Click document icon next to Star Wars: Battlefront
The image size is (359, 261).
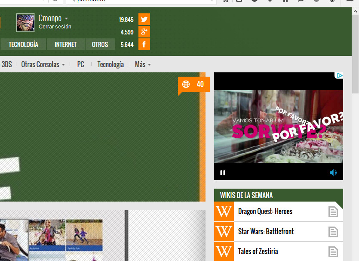(333, 232)
